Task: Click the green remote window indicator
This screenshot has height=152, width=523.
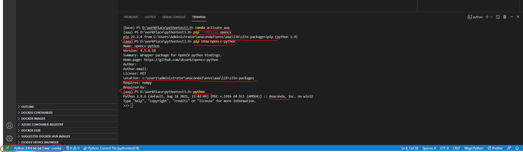Action: point(8,148)
